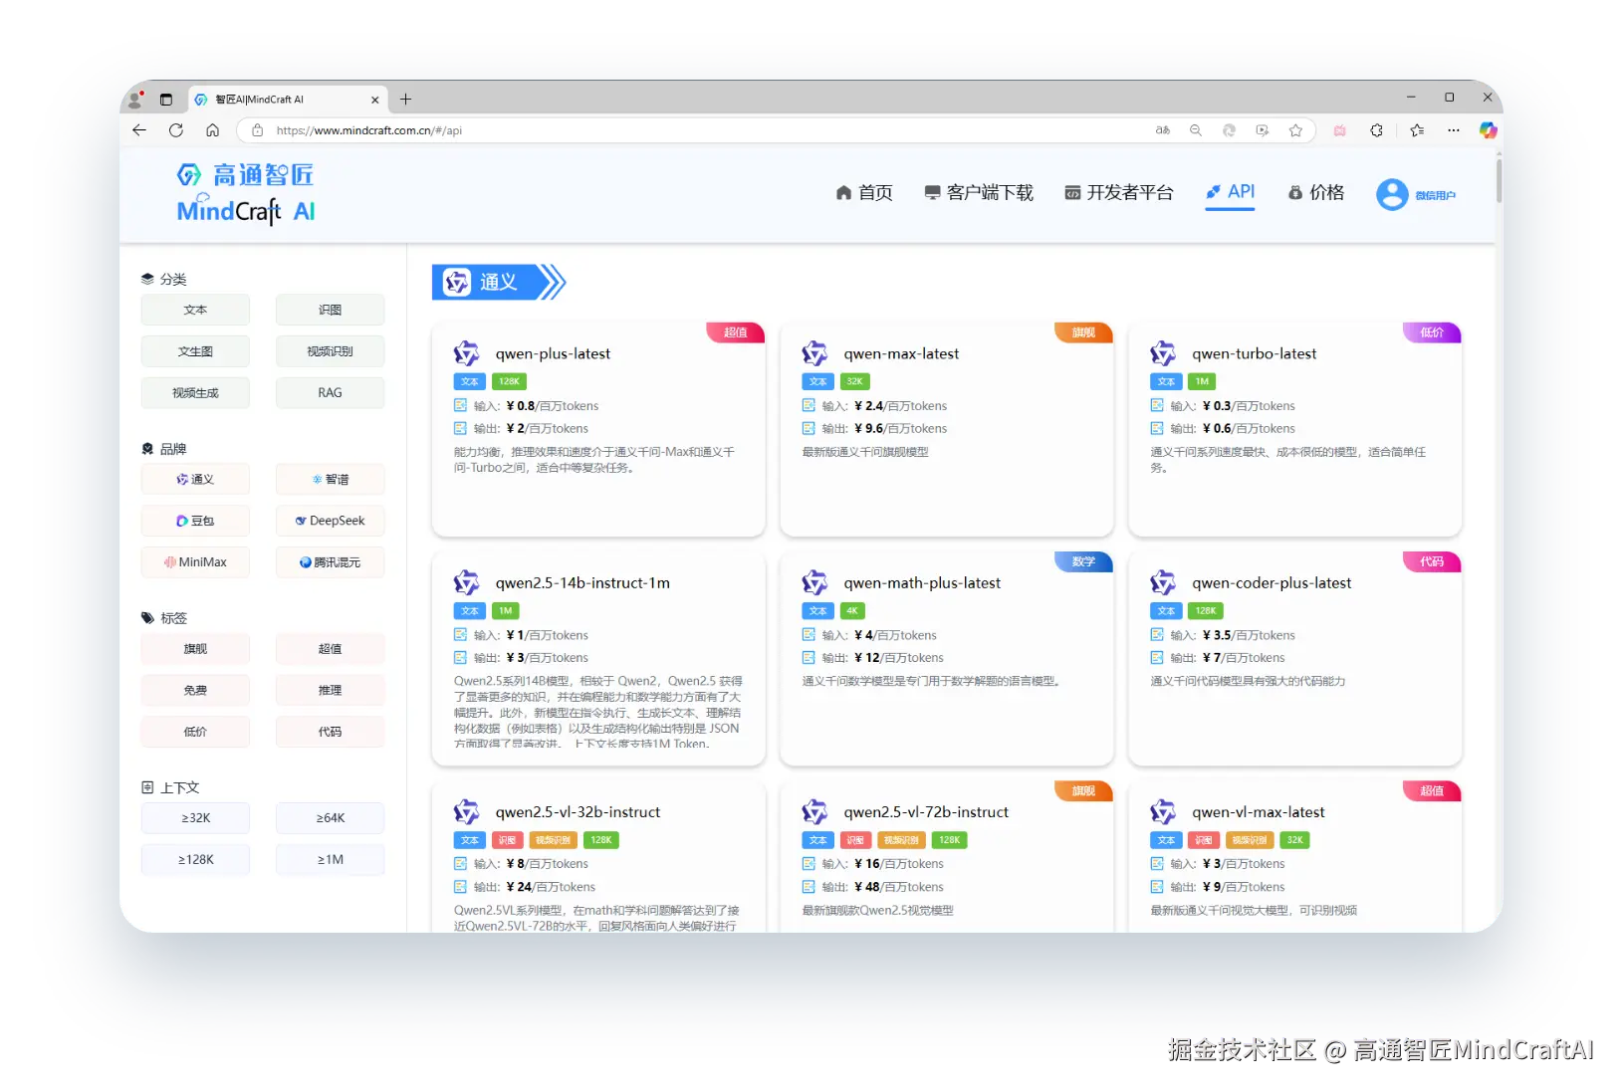Image resolution: width=1623 pixels, height=1092 pixels.
Task: Click the read aloud icon in address bar
Action: [1162, 130]
